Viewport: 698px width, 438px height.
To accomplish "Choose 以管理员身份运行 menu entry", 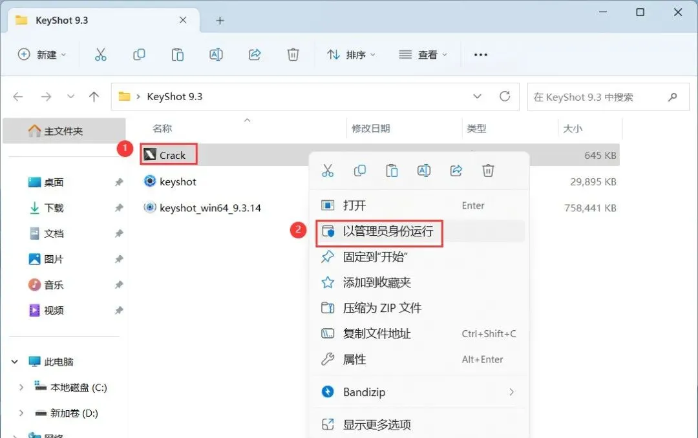I will (x=419, y=231).
